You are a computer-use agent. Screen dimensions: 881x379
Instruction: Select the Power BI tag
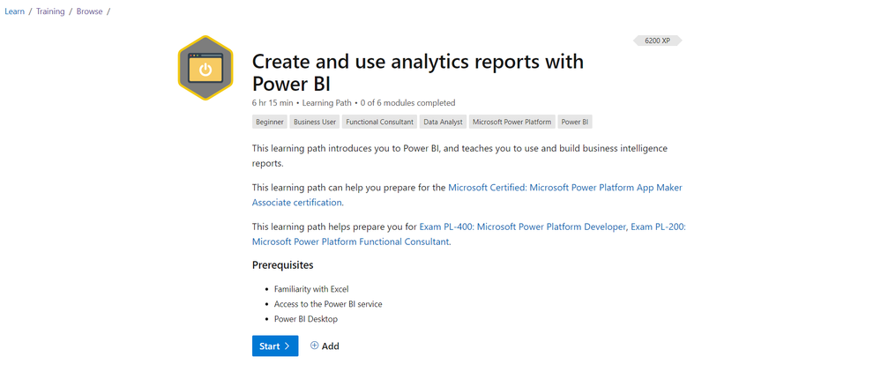[x=575, y=122]
